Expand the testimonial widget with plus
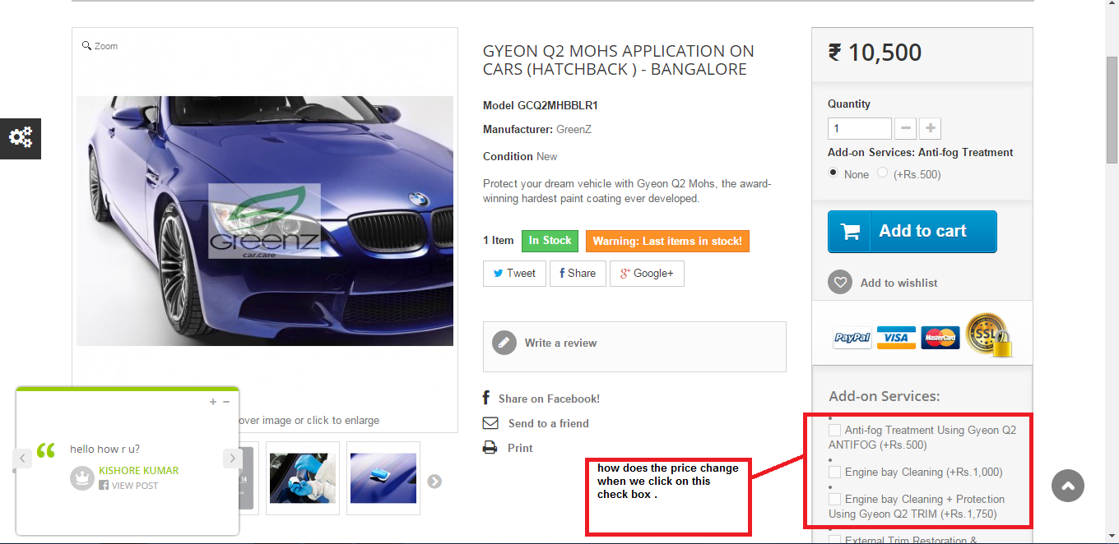 click(x=213, y=402)
